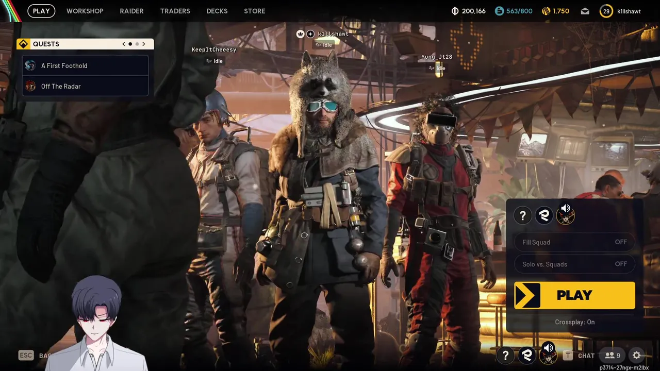Open the friends list showing 9
The height and width of the screenshot is (371, 660).
point(613,355)
